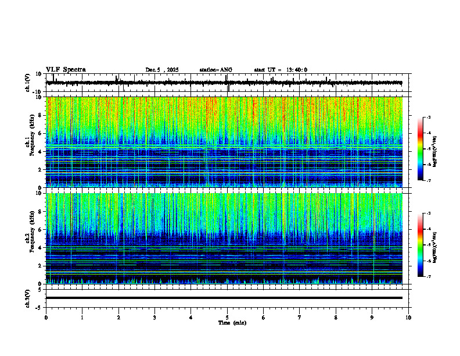
Task: Click time axis tick label "4"
Action: coord(191,318)
